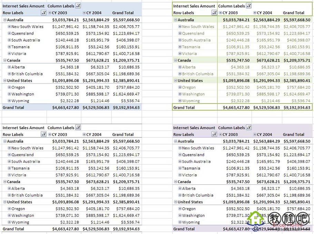Expand Wyoming row in top-left blue table
This screenshot has width=314, height=234.
tap(9, 101)
